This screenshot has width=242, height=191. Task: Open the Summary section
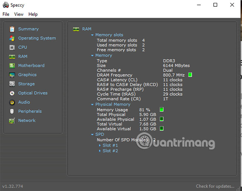(x=28, y=29)
